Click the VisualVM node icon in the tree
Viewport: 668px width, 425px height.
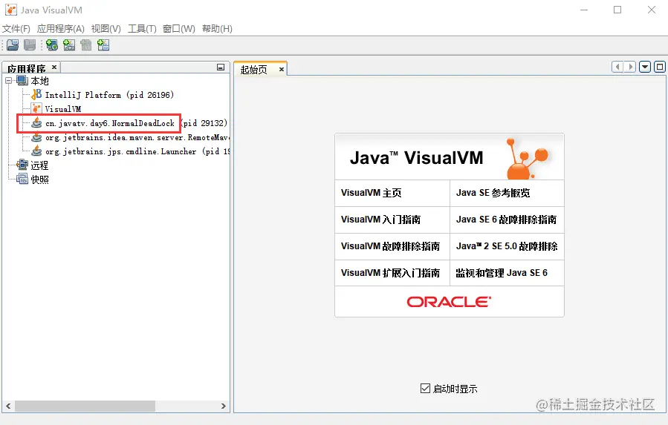[36, 108]
